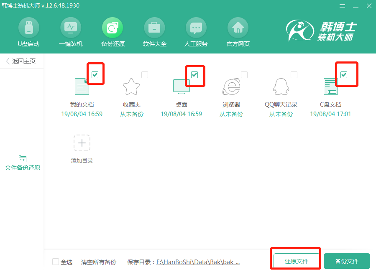376x270 pixels.
Task: Open the U盘启动 (USB boot) tool
Action: point(28,32)
